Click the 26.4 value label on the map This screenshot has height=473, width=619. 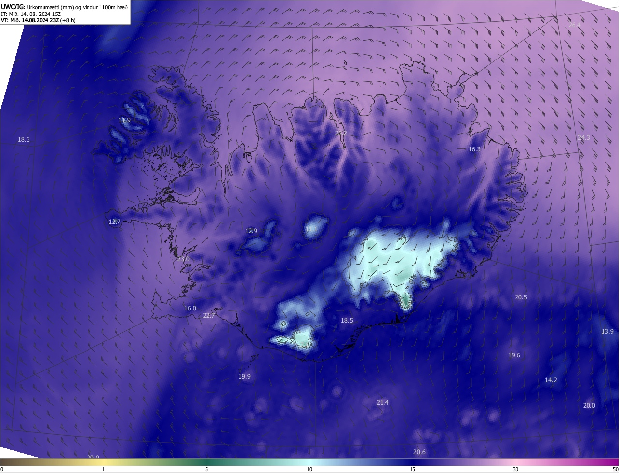[x=575, y=25]
